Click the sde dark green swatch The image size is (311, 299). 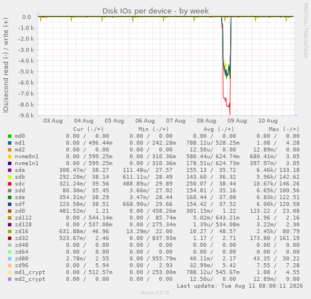click(10, 197)
